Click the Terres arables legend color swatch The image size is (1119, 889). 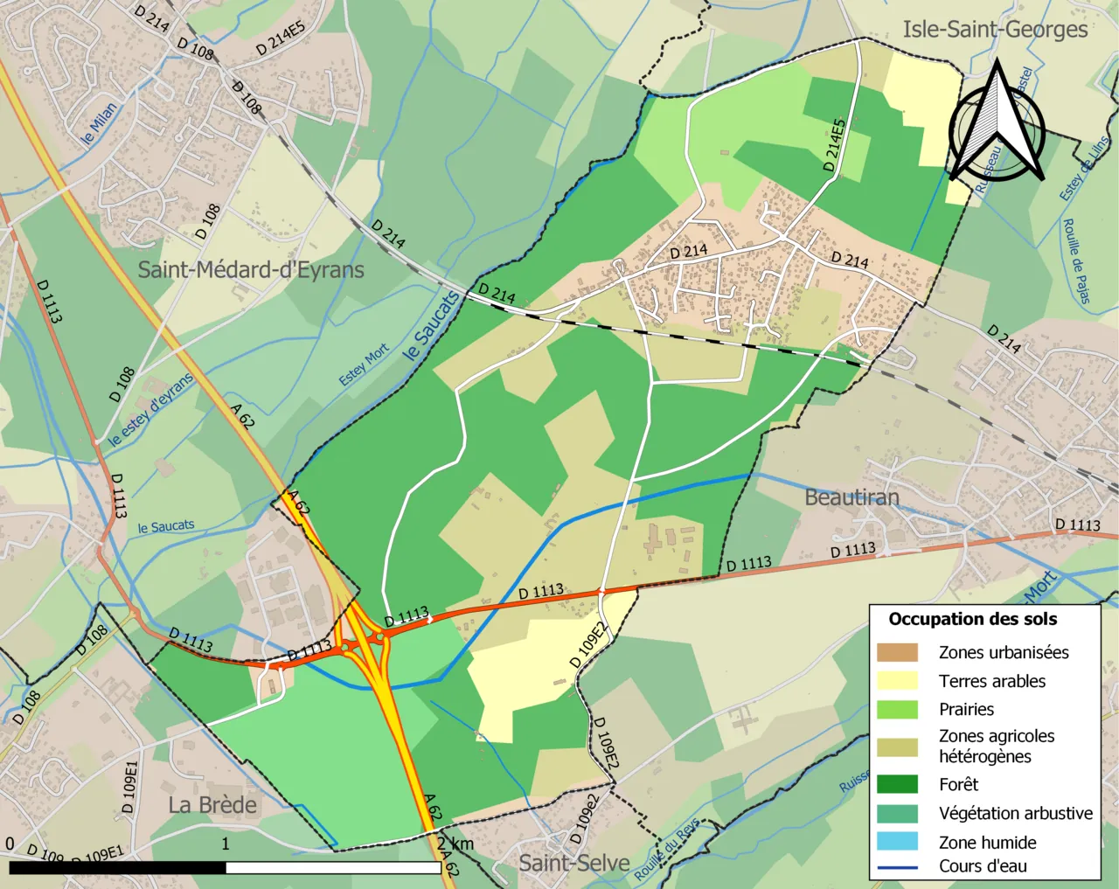898,681
